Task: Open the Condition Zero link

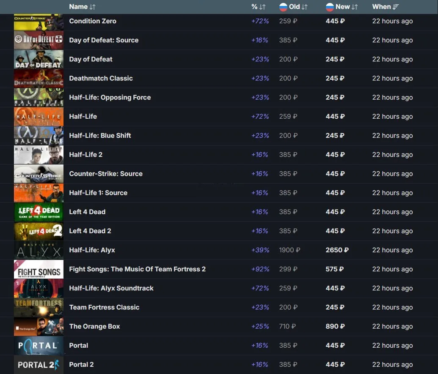Action: (x=93, y=21)
